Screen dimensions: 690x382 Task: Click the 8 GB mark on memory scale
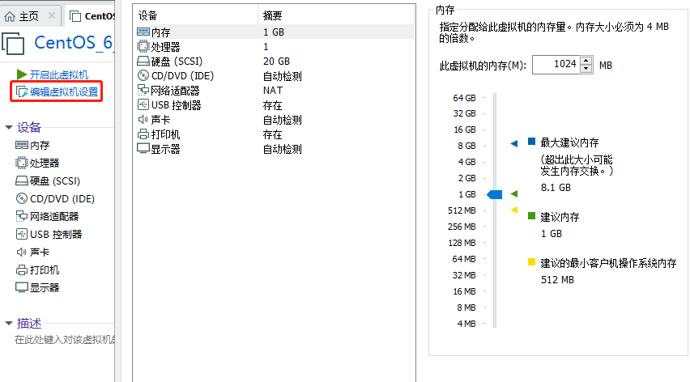pyautogui.click(x=466, y=146)
